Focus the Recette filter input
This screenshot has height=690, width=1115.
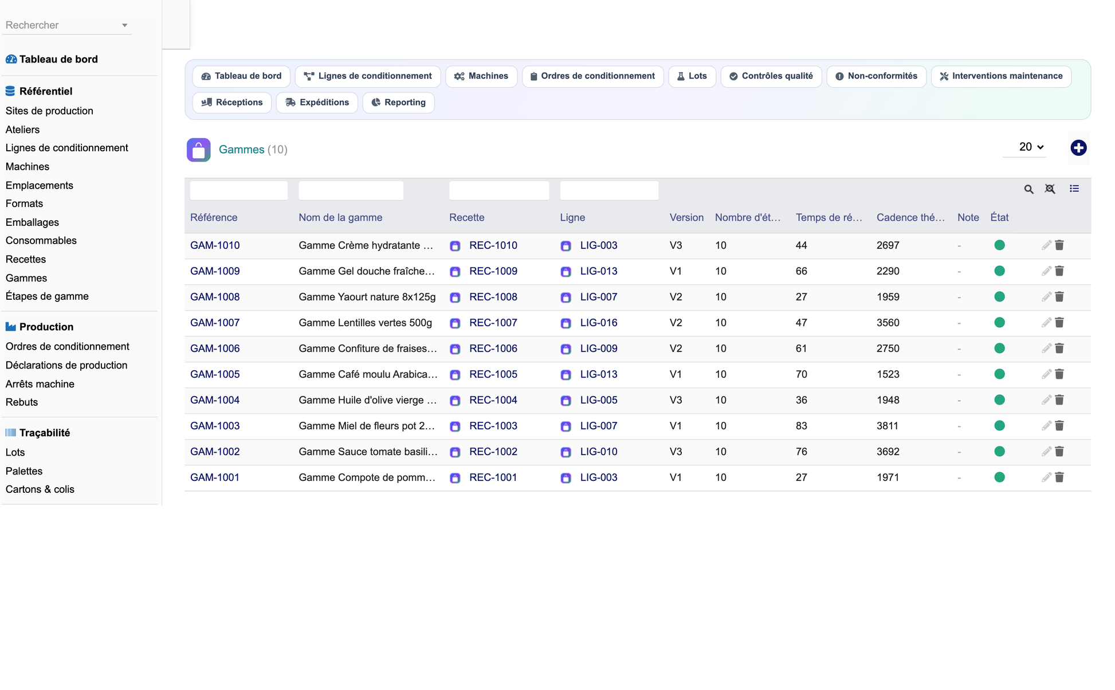499,190
